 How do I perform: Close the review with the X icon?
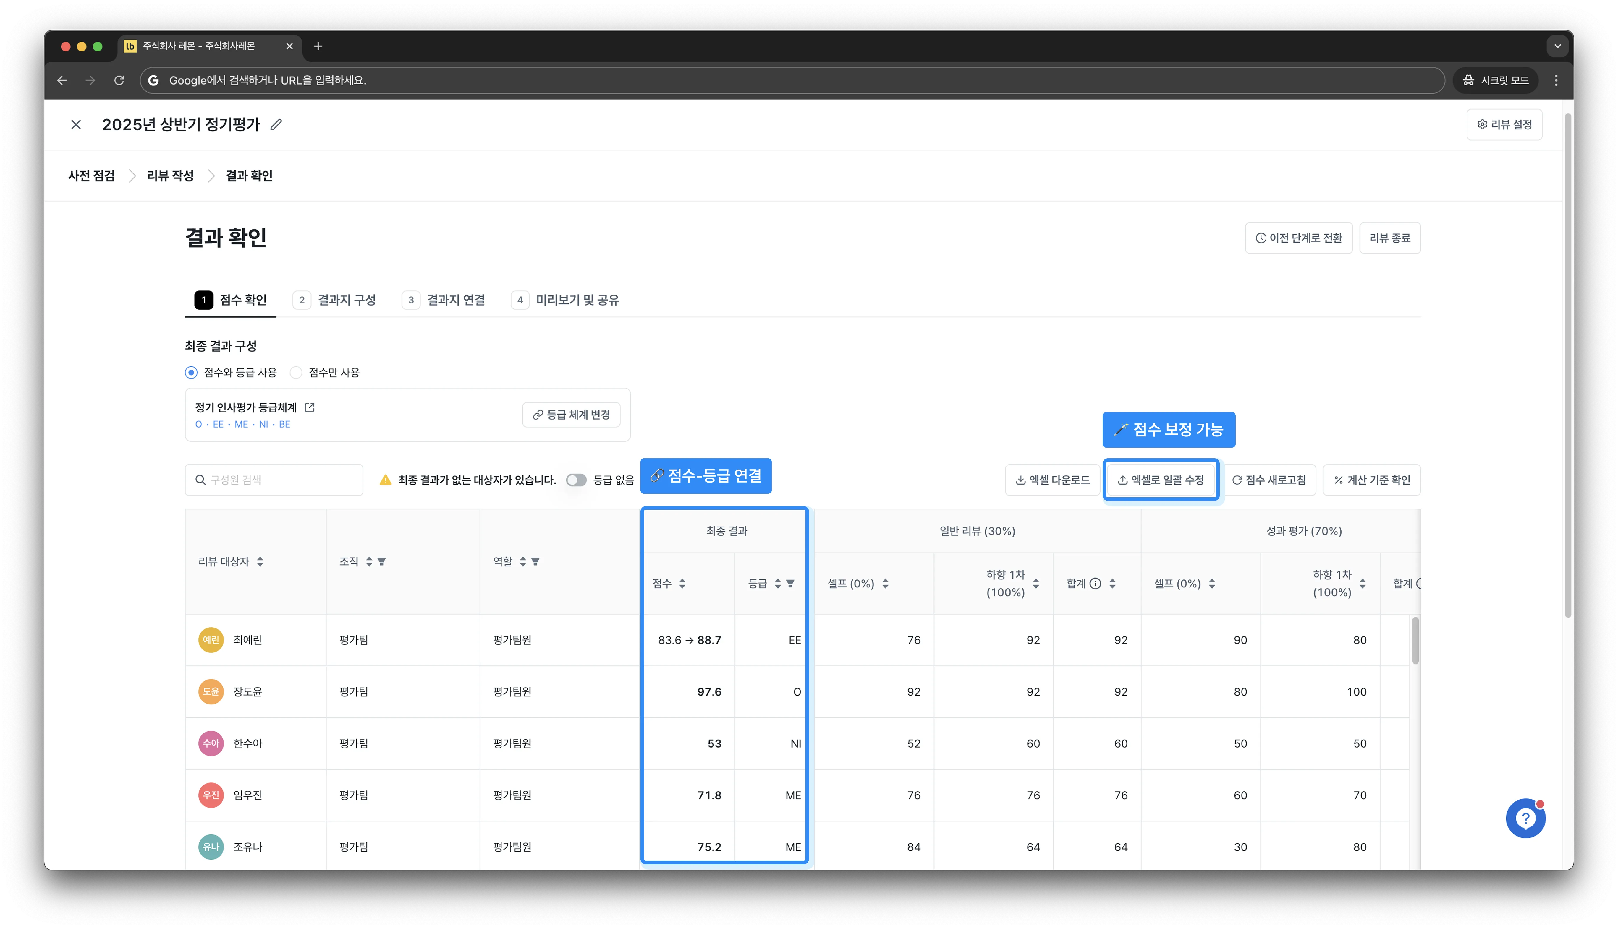[x=76, y=124]
